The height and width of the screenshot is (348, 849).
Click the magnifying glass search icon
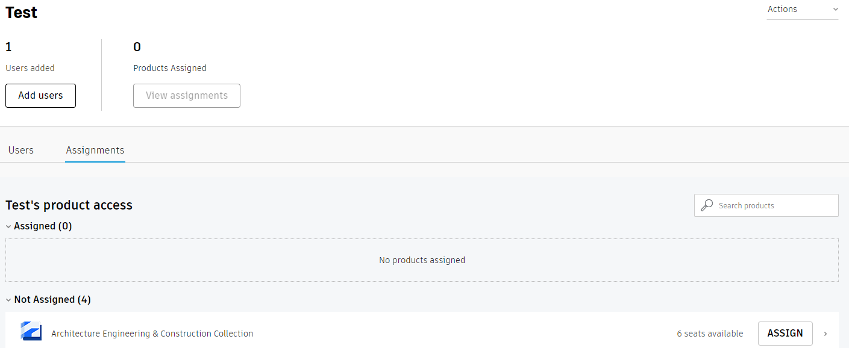(707, 205)
